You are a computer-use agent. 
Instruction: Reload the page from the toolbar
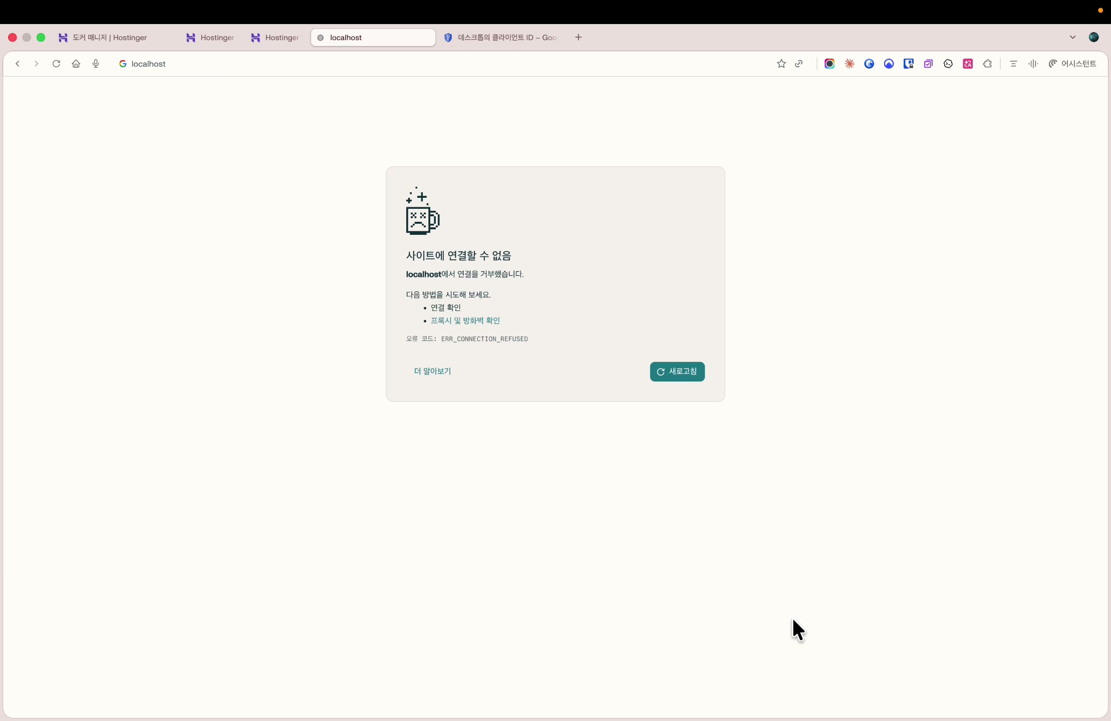pos(56,64)
